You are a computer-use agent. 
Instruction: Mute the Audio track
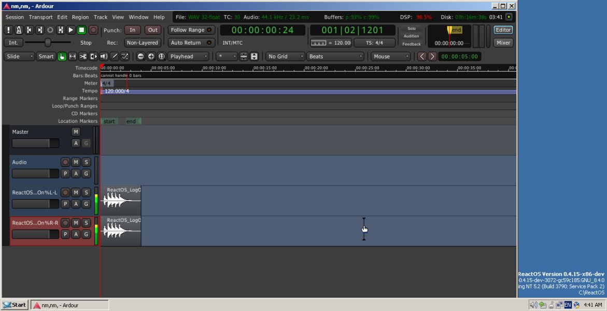tap(76, 162)
